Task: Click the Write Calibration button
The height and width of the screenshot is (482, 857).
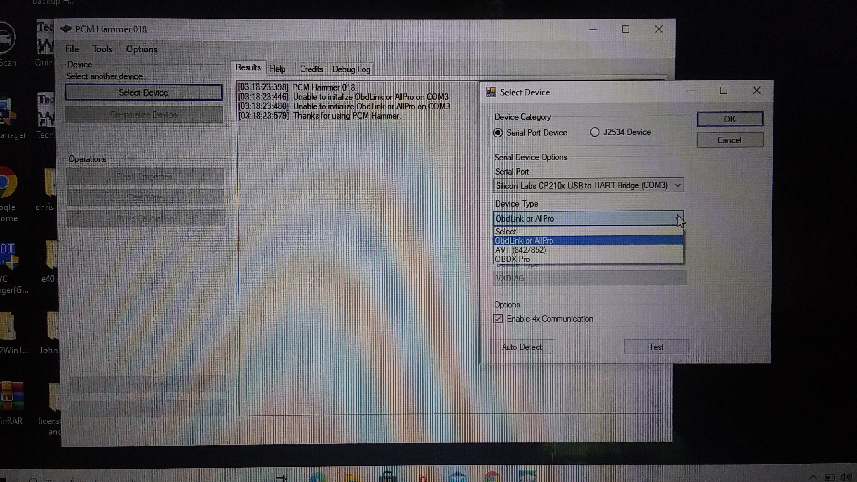Action: [x=146, y=218]
